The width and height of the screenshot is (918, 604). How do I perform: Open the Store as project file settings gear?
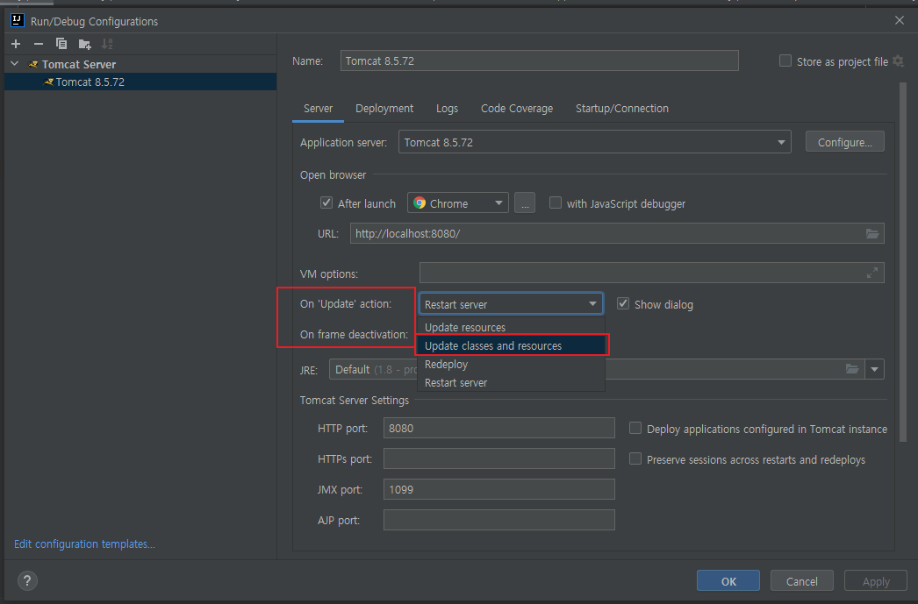coord(899,61)
